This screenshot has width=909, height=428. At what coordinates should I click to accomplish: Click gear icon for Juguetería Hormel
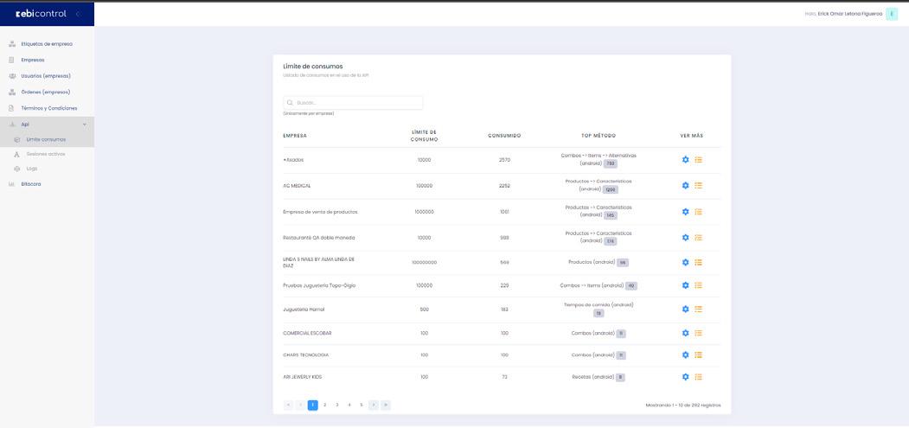pos(686,309)
